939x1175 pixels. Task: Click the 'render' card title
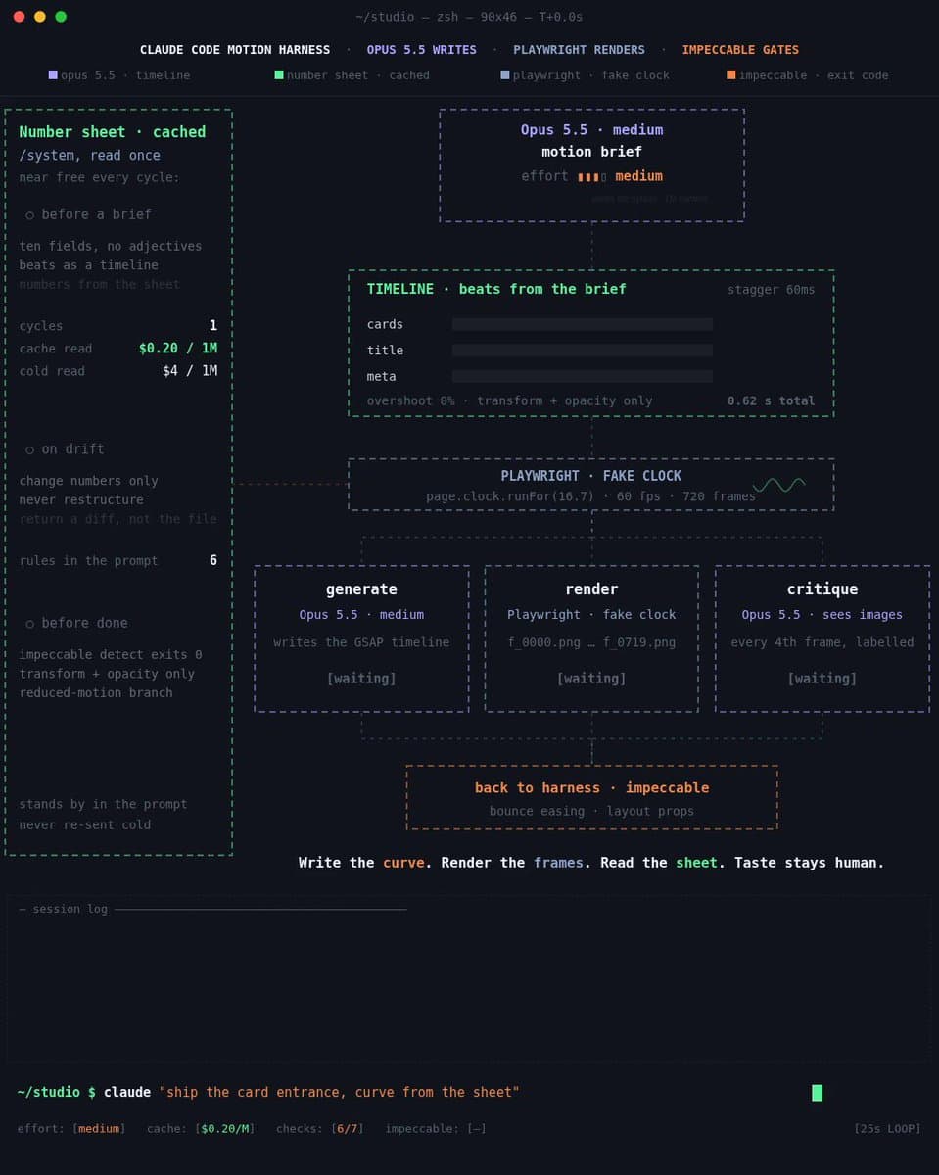[591, 588]
